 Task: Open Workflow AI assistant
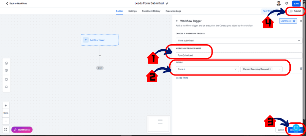[22, 130]
